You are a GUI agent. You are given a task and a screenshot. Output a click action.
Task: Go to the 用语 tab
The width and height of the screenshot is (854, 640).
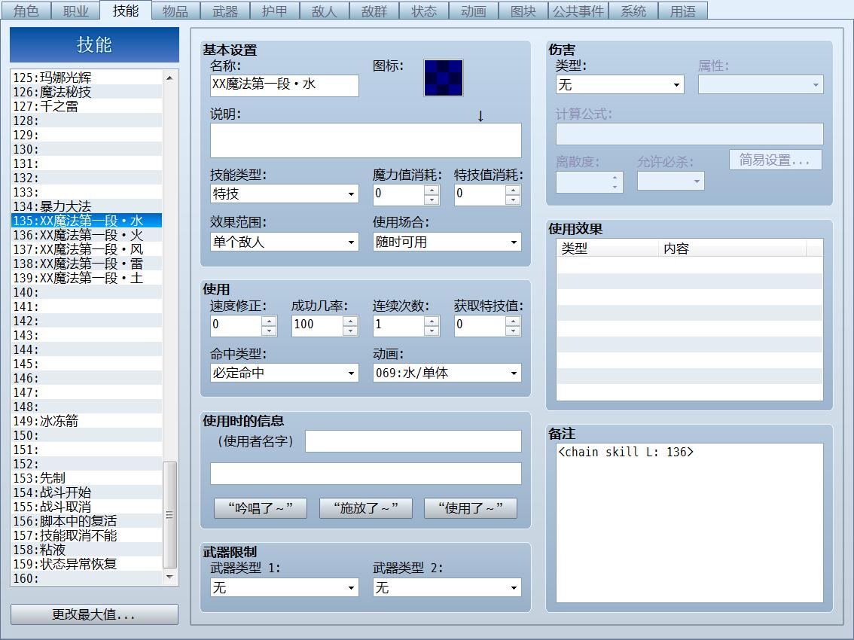coord(683,11)
